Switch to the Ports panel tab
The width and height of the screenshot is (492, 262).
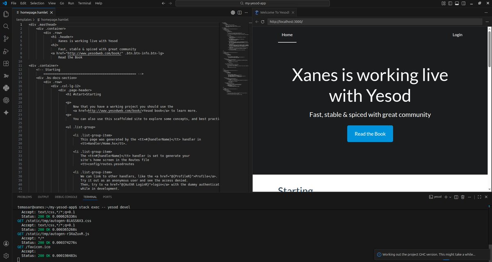[x=107, y=197]
